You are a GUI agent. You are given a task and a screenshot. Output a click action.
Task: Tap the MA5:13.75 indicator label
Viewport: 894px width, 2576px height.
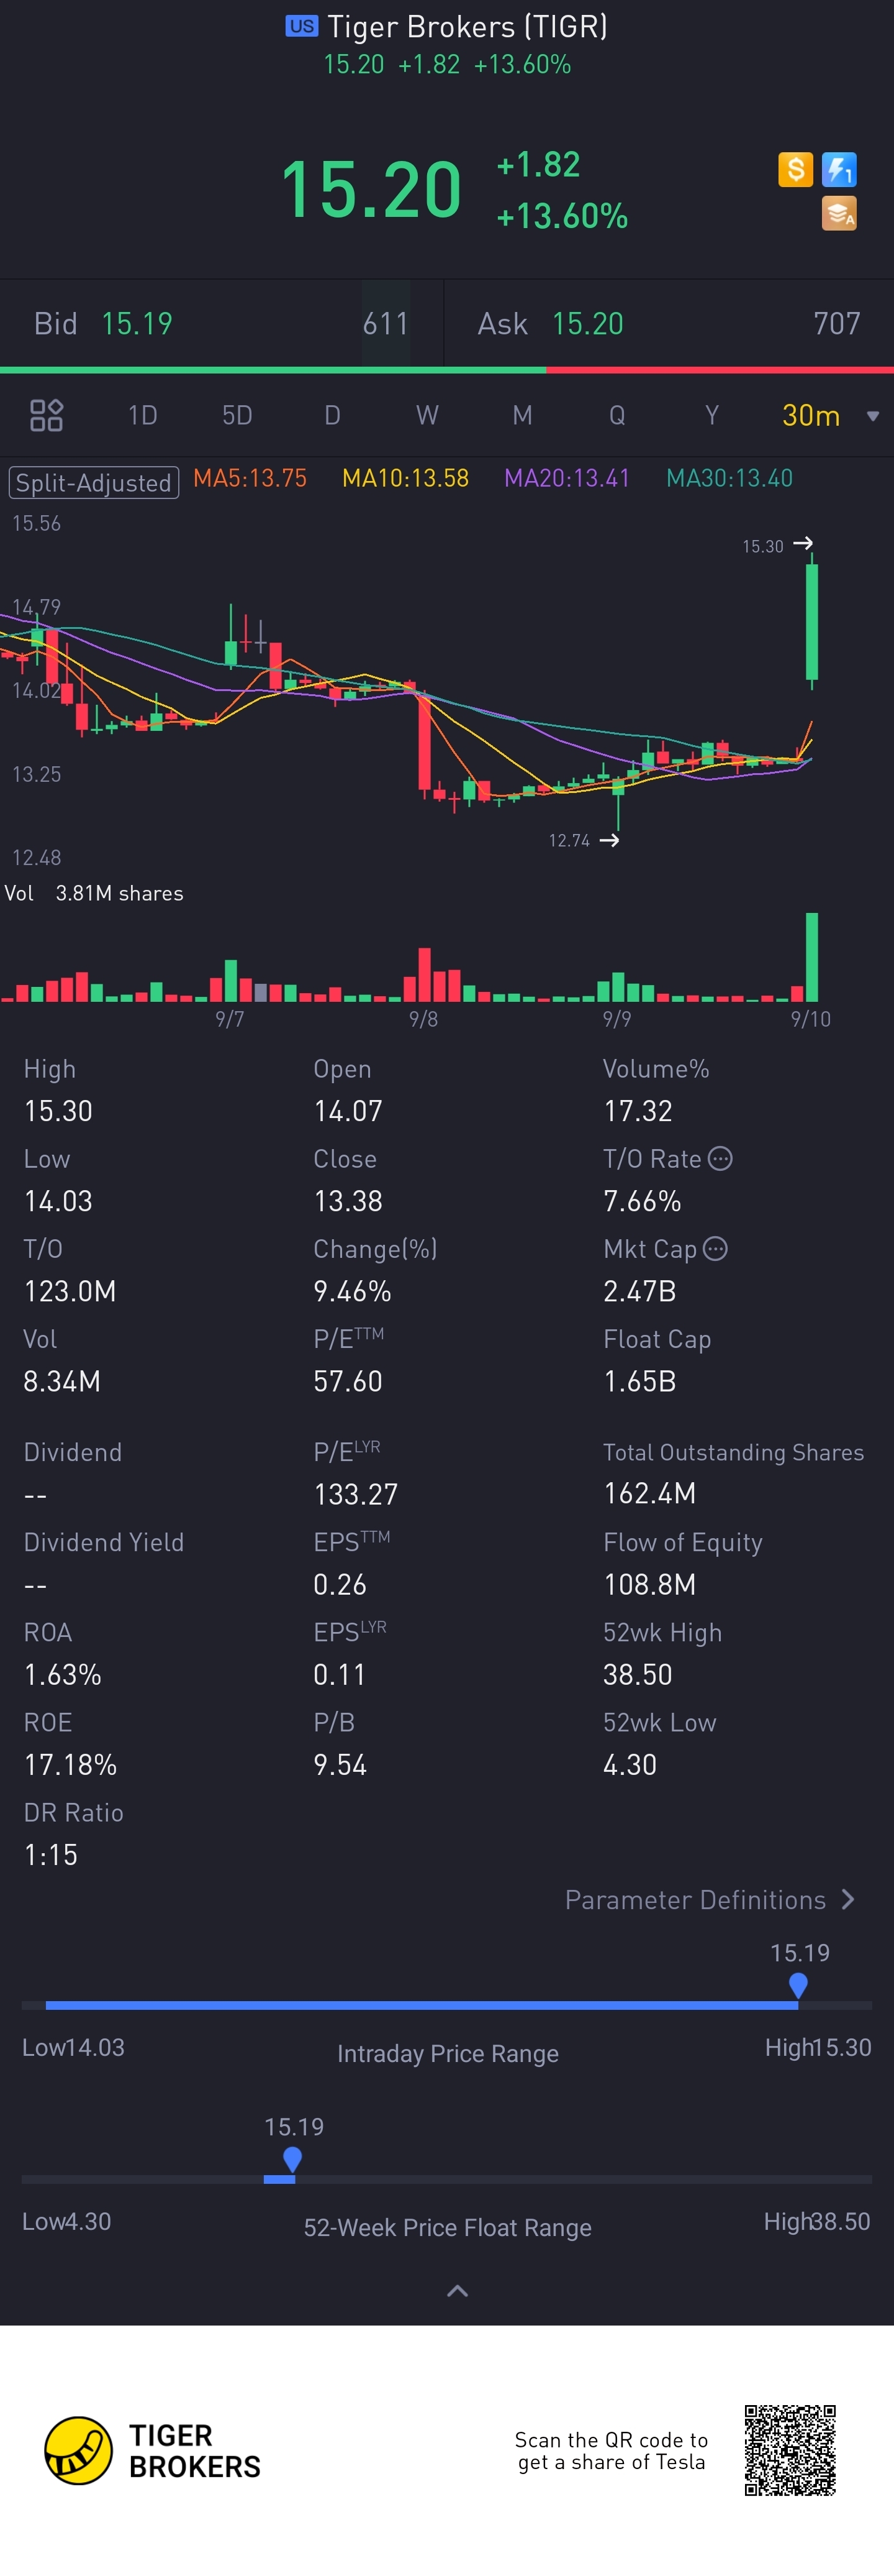pyautogui.click(x=250, y=478)
